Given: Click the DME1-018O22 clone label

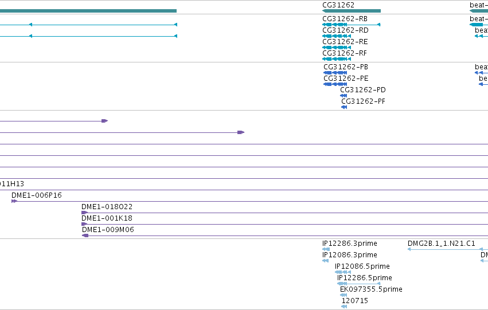Looking at the screenshot, I should [x=107, y=207].
